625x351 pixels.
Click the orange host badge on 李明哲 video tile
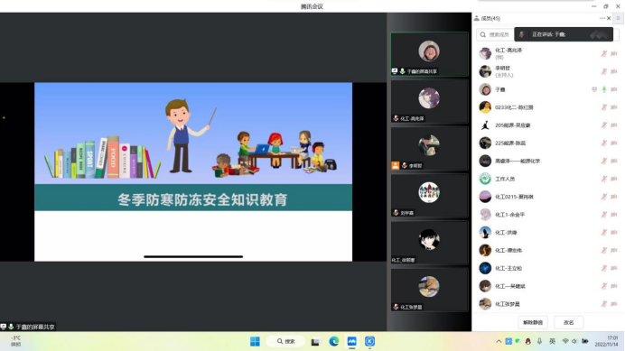pos(395,166)
